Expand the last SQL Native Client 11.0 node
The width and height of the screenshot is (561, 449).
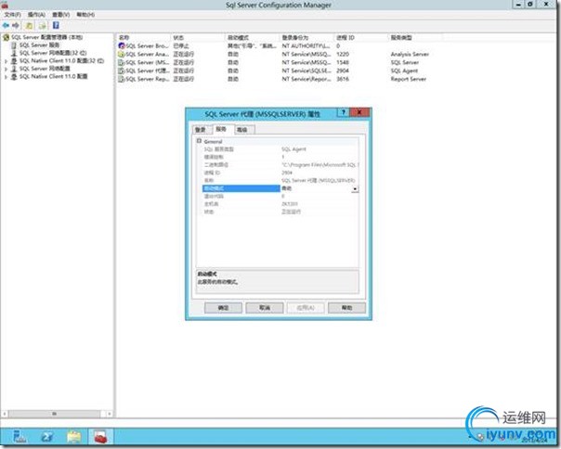[x=6, y=76]
